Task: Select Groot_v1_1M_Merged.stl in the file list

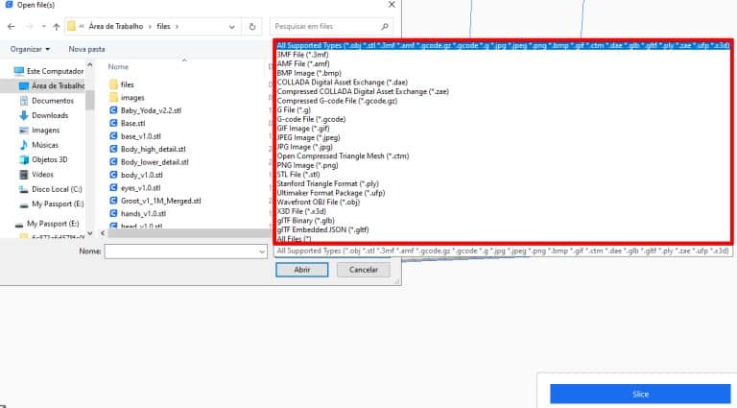Action: click(160, 201)
